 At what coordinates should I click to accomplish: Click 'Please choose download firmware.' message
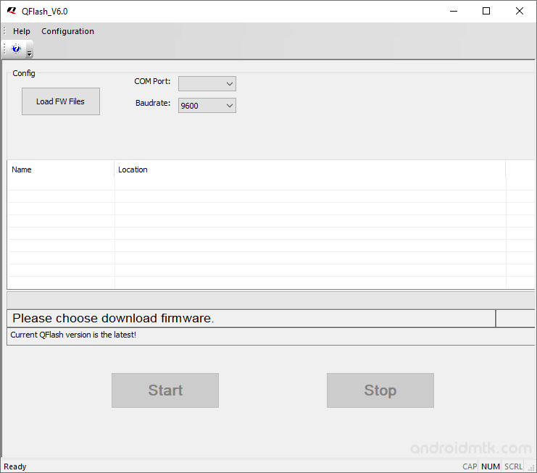[113, 318]
